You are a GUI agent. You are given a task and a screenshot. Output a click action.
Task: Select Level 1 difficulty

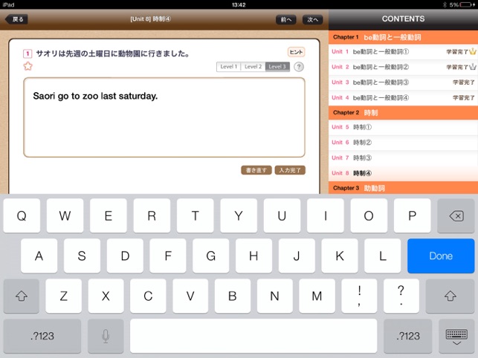(229, 67)
